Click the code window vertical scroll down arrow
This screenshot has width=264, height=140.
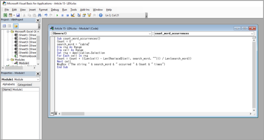[254, 110]
